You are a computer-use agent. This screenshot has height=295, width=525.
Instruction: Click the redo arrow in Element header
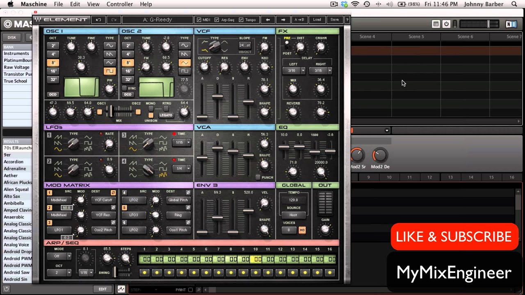point(114,20)
